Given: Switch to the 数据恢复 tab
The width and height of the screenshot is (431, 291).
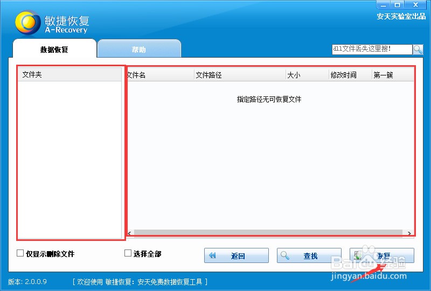Looking at the screenshot, I should pyautogui.click(x=54, y=50).
